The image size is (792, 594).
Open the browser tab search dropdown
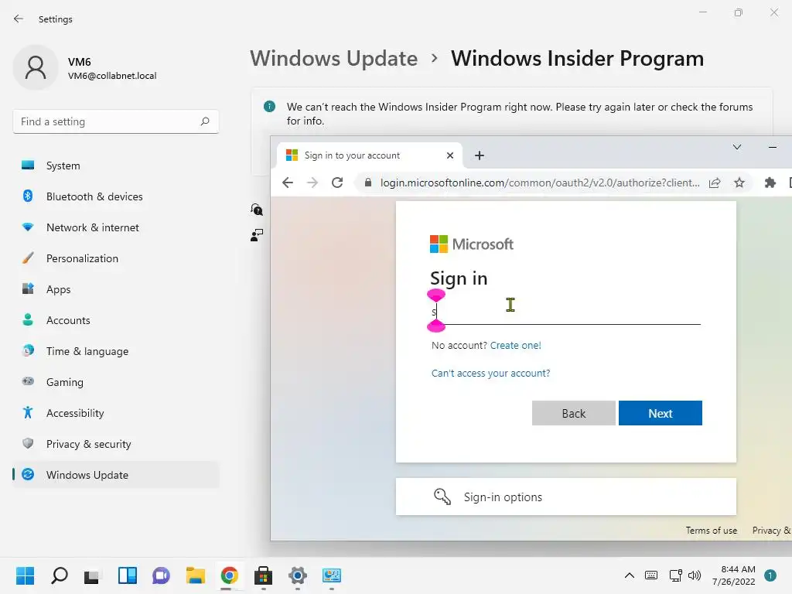(737, 147)
